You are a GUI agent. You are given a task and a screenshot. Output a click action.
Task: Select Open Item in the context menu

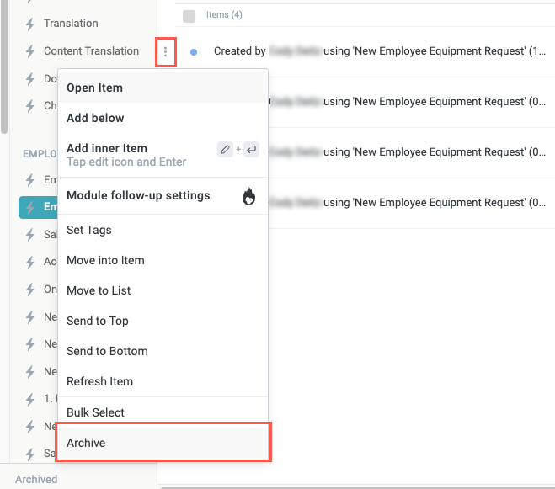[x=94, y=88]
